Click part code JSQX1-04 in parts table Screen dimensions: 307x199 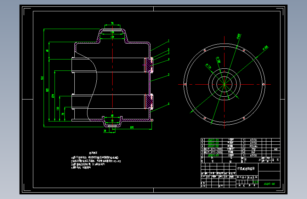[213, 140]
